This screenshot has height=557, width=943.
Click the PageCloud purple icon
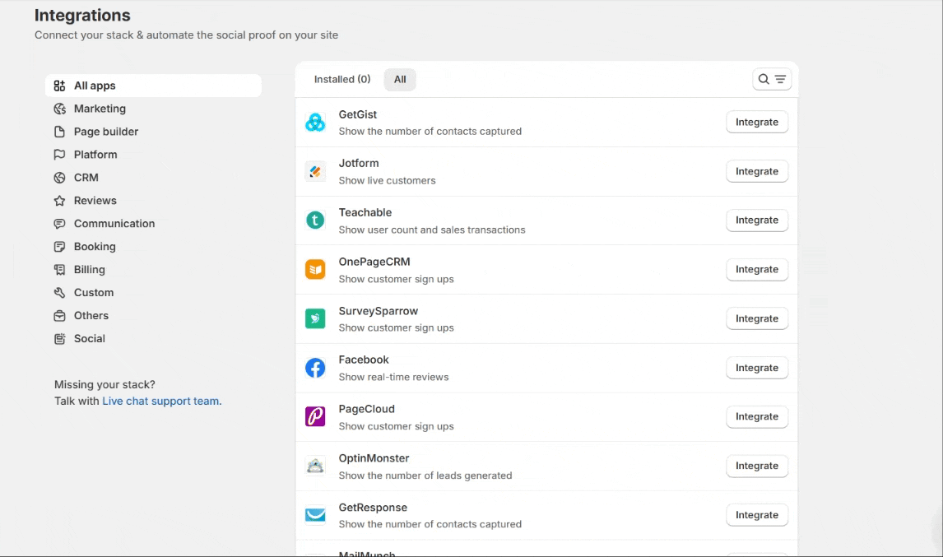pyautogui.click(x=315, y=417)
